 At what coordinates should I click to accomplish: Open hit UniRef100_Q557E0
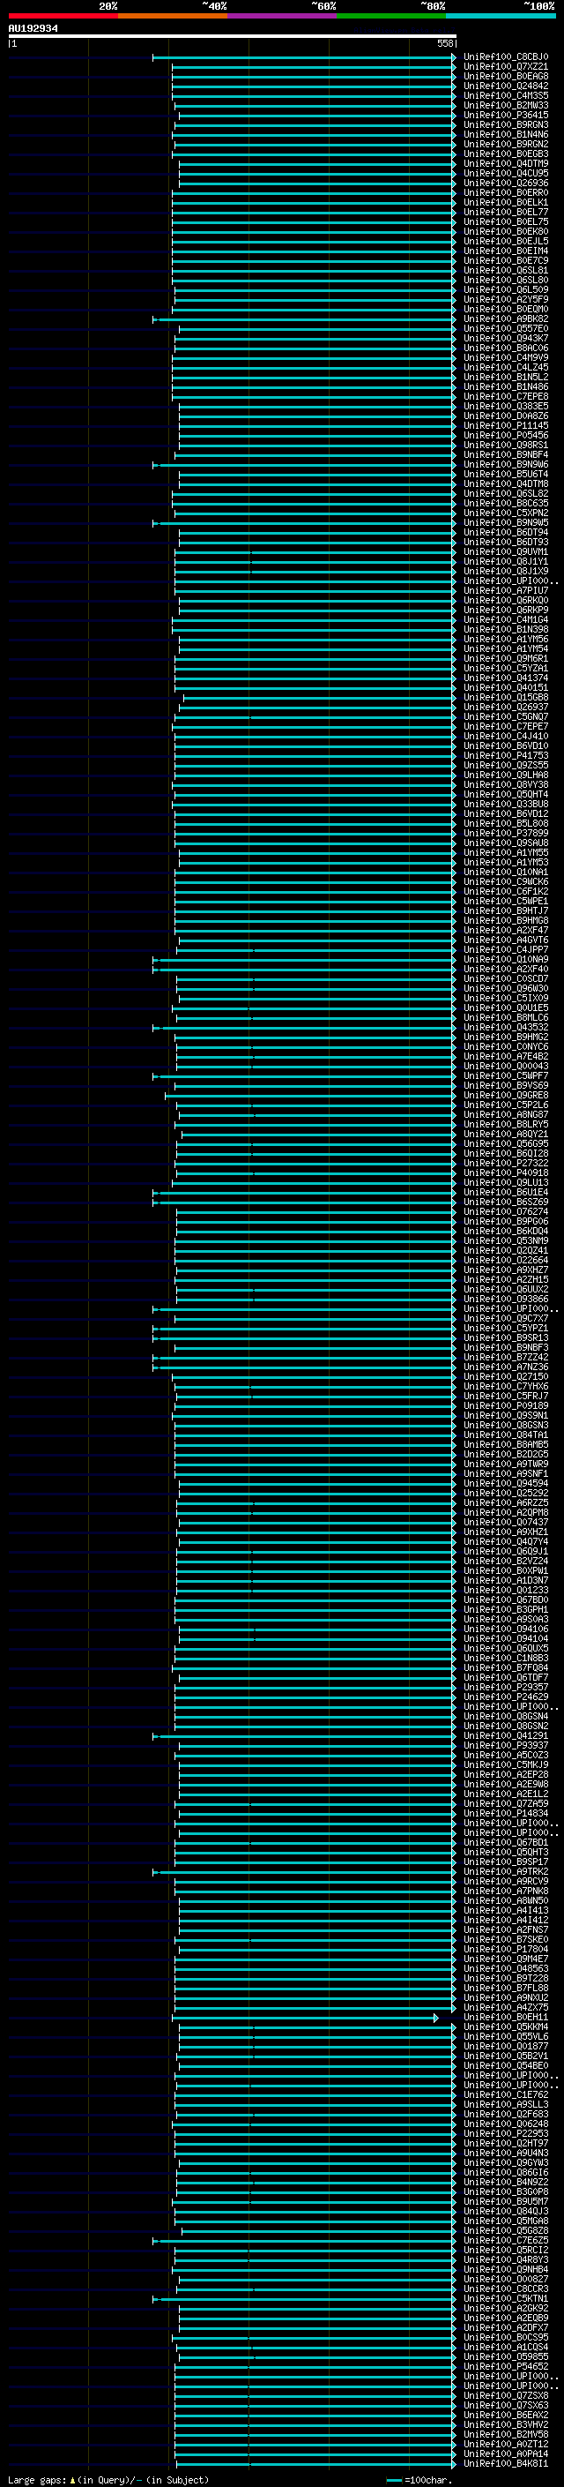pyautogui.click(x=505, y=329)
